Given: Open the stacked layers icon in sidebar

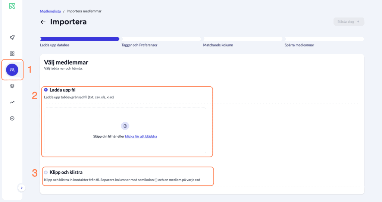Looking at the screenshot, I should coord(12,86).
